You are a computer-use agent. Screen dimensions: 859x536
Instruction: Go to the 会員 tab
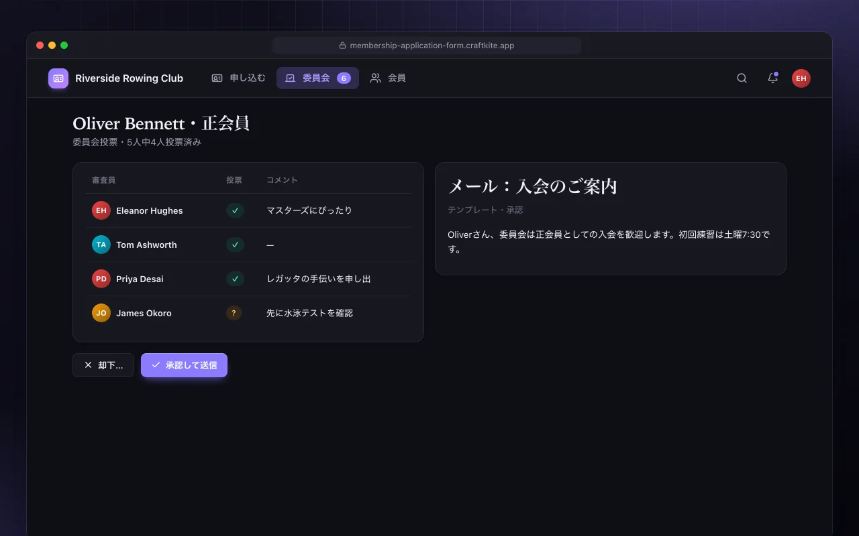point(388,78)
